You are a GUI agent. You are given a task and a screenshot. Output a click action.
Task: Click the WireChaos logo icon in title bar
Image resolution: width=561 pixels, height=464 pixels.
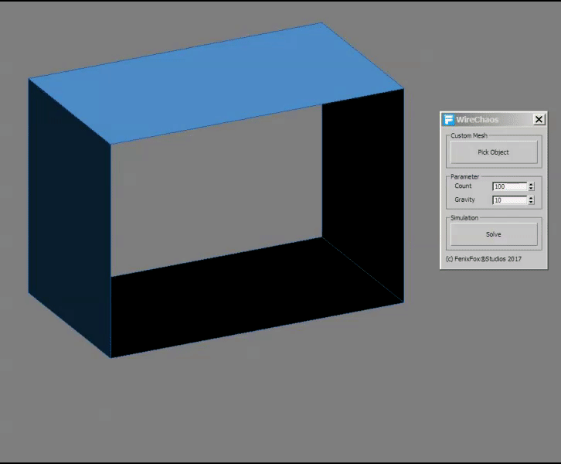(448, 119)
